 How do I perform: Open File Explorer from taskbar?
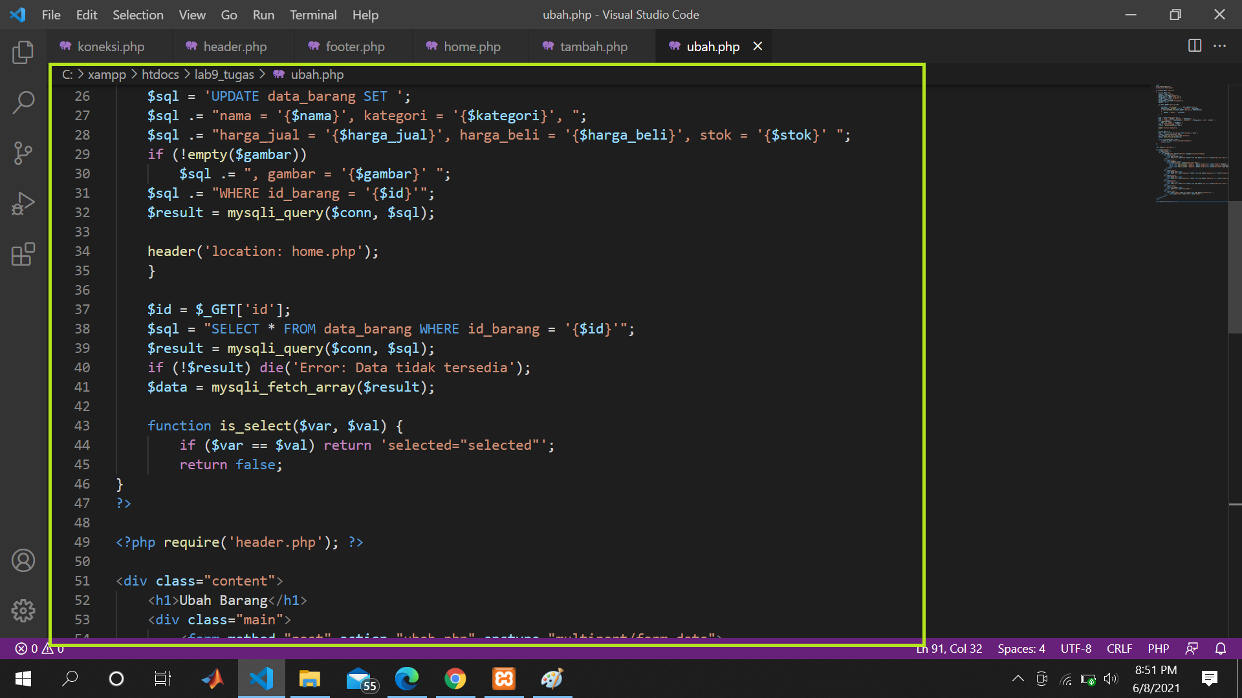tap(310, 679)
